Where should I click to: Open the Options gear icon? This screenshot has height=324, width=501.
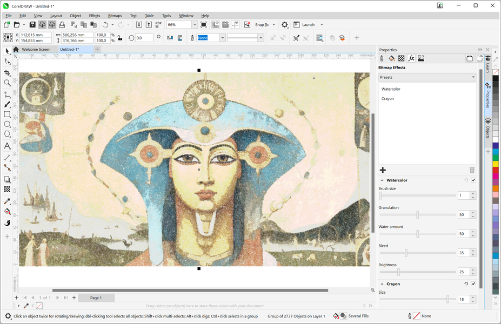tap(285, 25)
